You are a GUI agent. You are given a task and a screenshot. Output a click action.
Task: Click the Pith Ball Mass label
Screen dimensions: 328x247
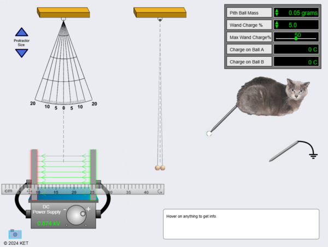[x=249, y=13]
